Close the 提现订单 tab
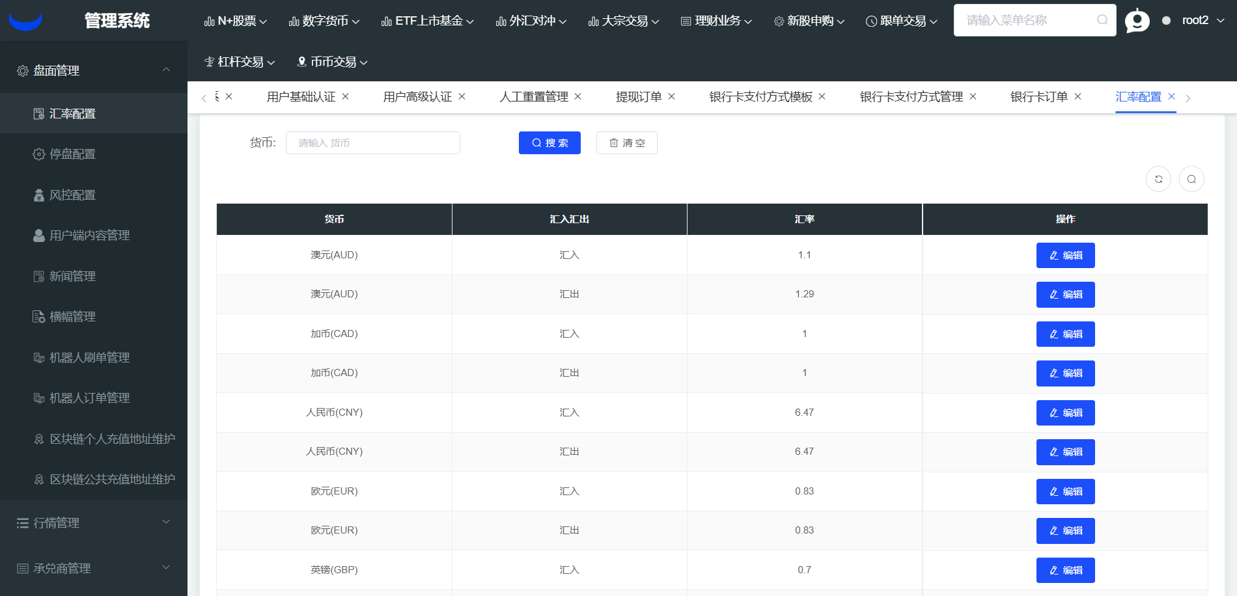The height and width of the screenshot is (596, 1237). tap(671, 96)
